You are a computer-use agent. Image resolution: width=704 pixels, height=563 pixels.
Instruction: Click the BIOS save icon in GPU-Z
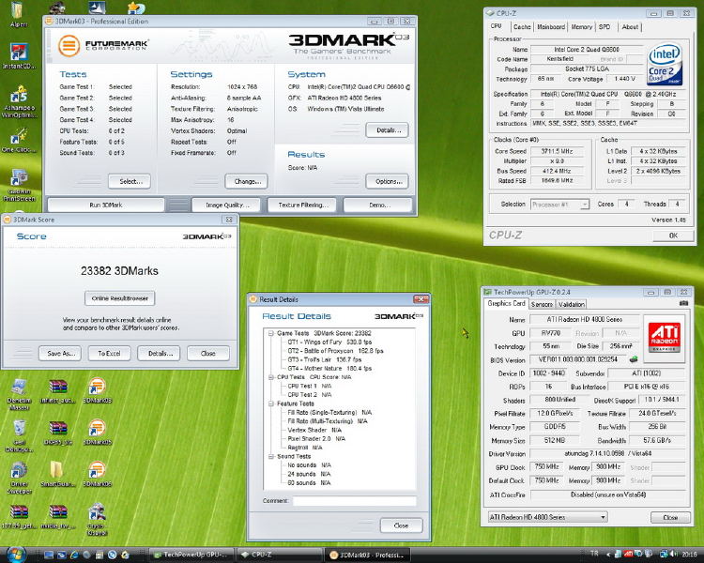click(634, 359)
